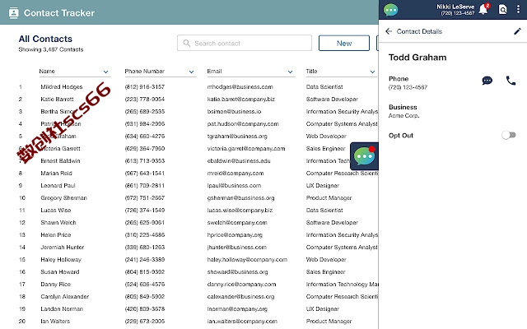Click phone number (223) 778-9054
This screenshot has width=527, height=329.
(145, 99)
